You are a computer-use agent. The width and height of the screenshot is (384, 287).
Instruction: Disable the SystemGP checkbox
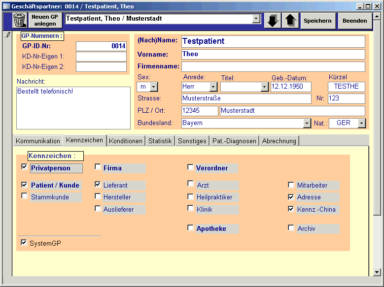tap(24, 243)
